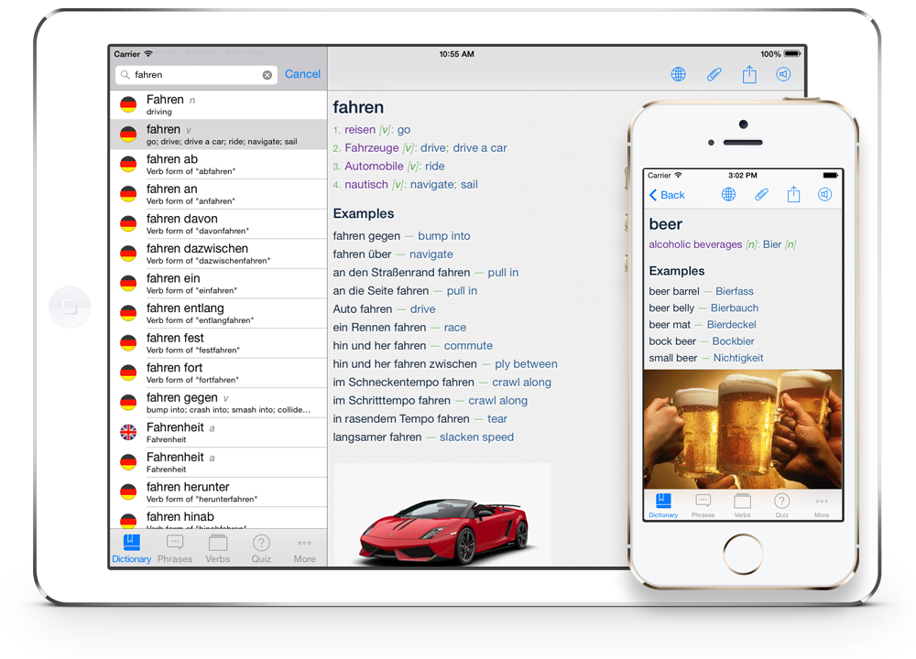Tap the paperclip icon in iPad toolbar
This screenshot has height=659, width=916.
coord(714,74)
